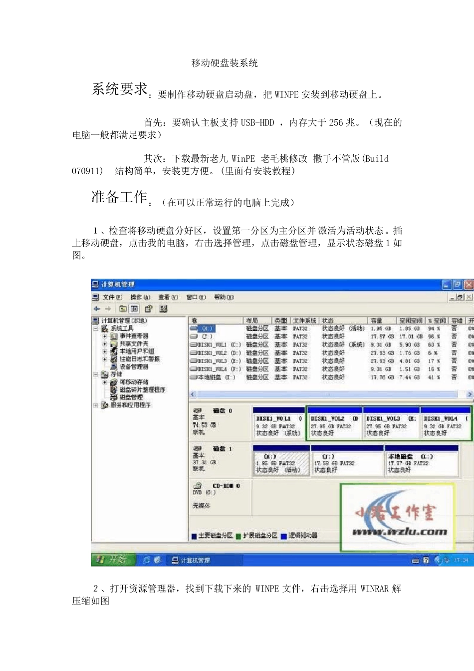Open the 帮助(H) menu
This screenshot has width=474, height=671.
[x=224, y=297]
